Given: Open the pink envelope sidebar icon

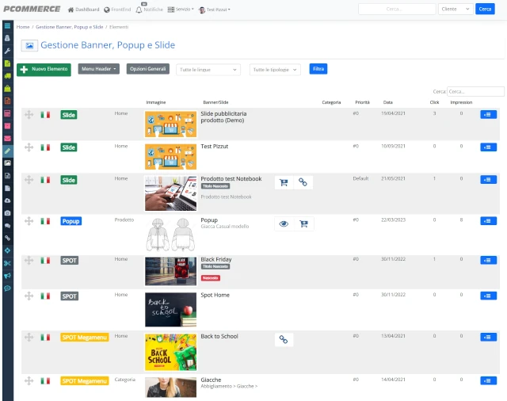Looking at the screenshot, I should point(7,139).
